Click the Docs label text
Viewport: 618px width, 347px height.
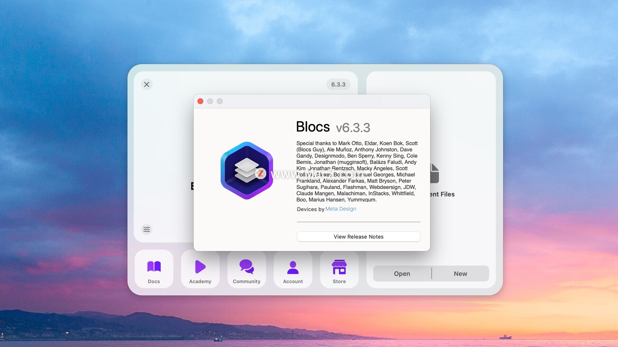pyautogui.click(x=154, y=281)
